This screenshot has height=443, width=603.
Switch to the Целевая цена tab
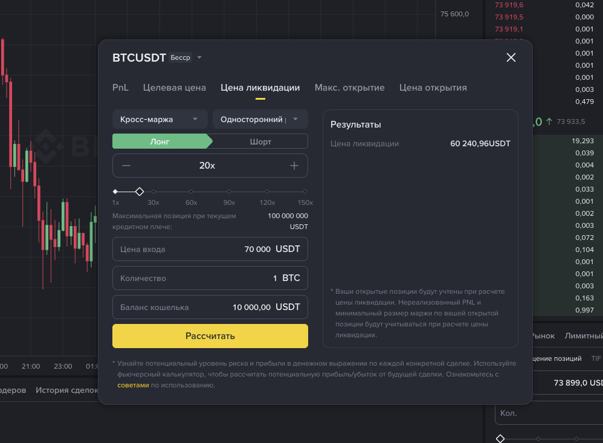tap(175, 88)
